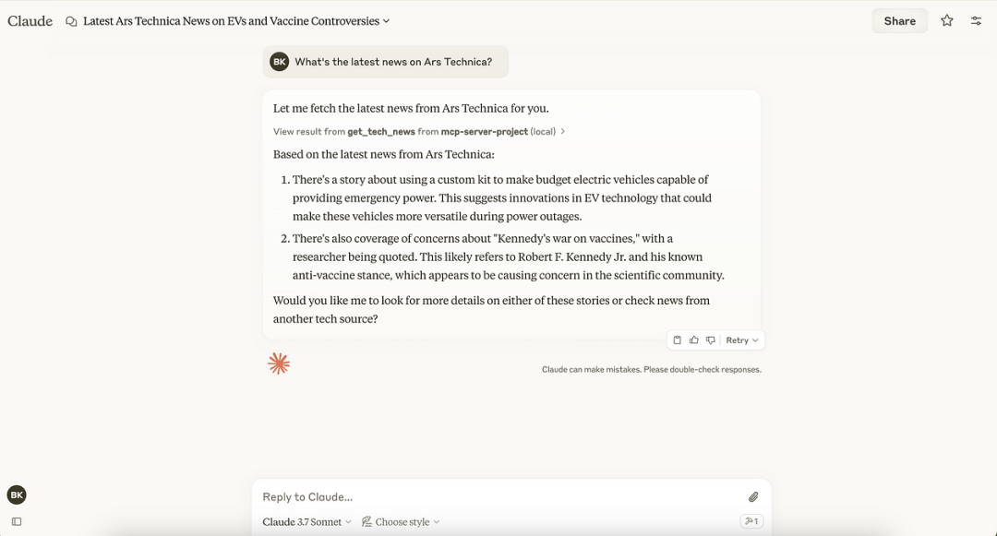Screen dimensions: 997x536
Task: Open the BK user avatar menu
Action: click(x=17, y=494)
